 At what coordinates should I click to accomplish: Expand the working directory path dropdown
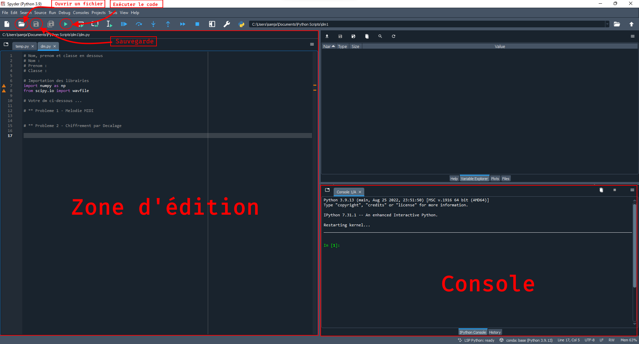tap(607, 24)
